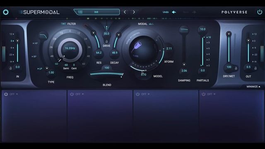Enable the third modulator slot power icon

(x=138, y=94)
